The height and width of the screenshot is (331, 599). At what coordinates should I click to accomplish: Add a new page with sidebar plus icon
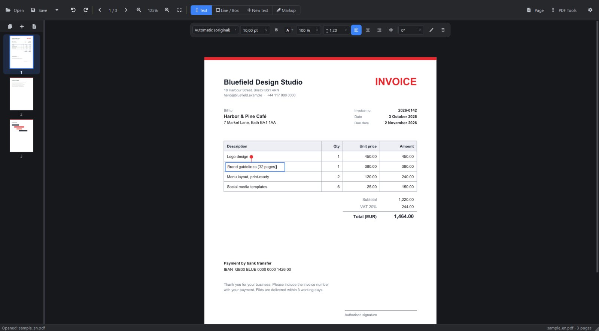click(22, 27)
